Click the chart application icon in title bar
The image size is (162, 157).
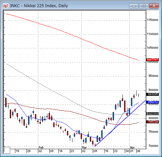point(6,6)
